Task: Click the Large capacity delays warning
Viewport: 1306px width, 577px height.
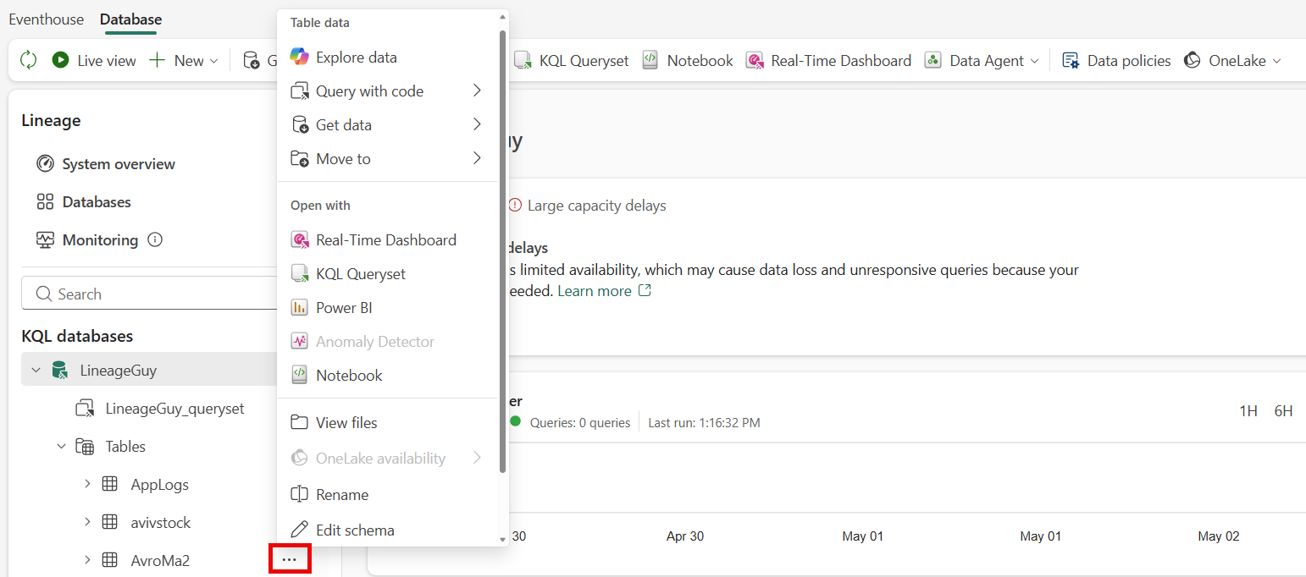Action: [x=588, y=206]
